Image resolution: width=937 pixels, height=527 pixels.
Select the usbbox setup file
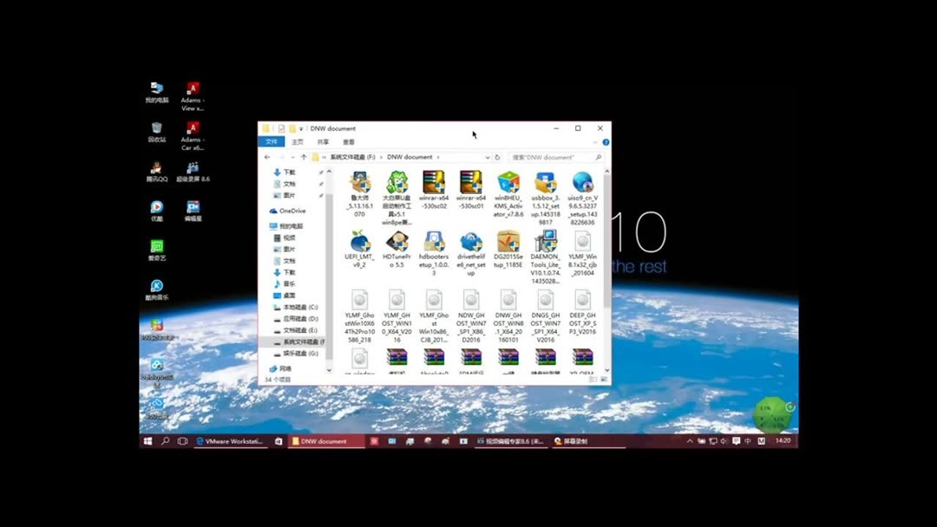(x=546, y=198)
